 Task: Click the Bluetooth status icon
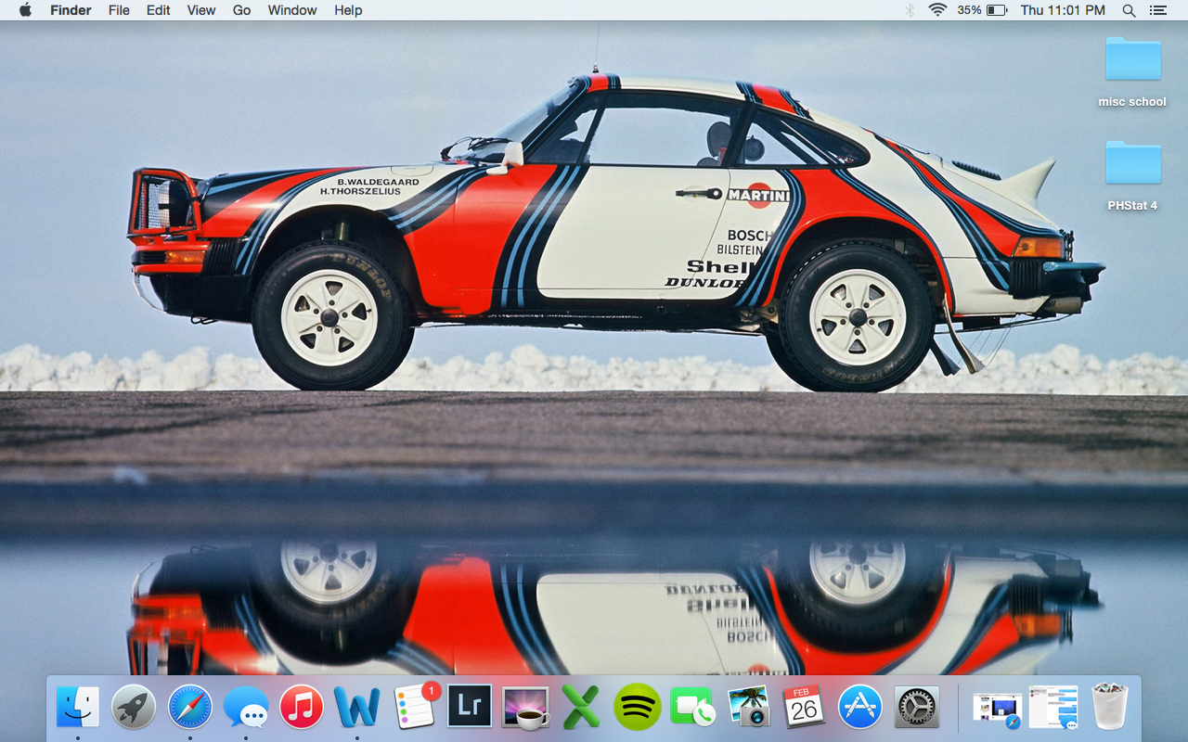coord(910,10)
